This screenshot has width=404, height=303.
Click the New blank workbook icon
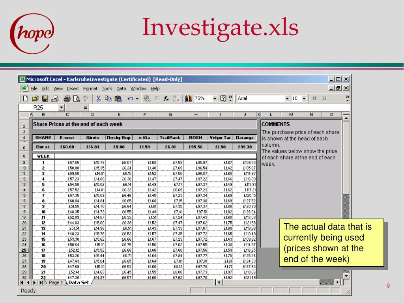pos(26,98)
